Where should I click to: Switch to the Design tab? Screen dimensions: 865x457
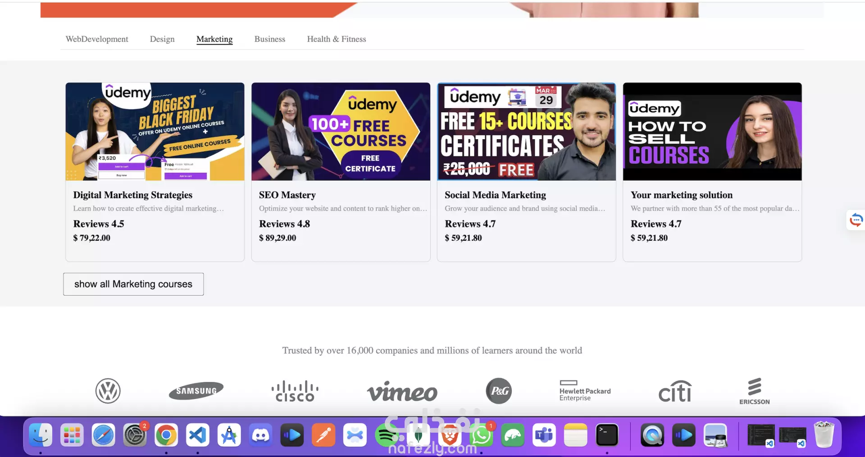point(162,39)
